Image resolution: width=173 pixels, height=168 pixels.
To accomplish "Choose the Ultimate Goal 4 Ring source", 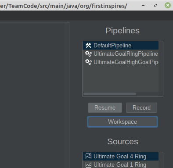I will click(x=120, y=156).
